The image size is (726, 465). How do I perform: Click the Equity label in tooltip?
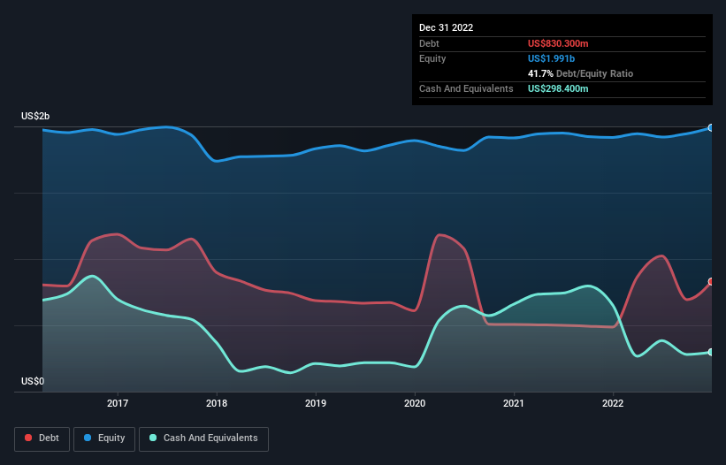[432, 58]
